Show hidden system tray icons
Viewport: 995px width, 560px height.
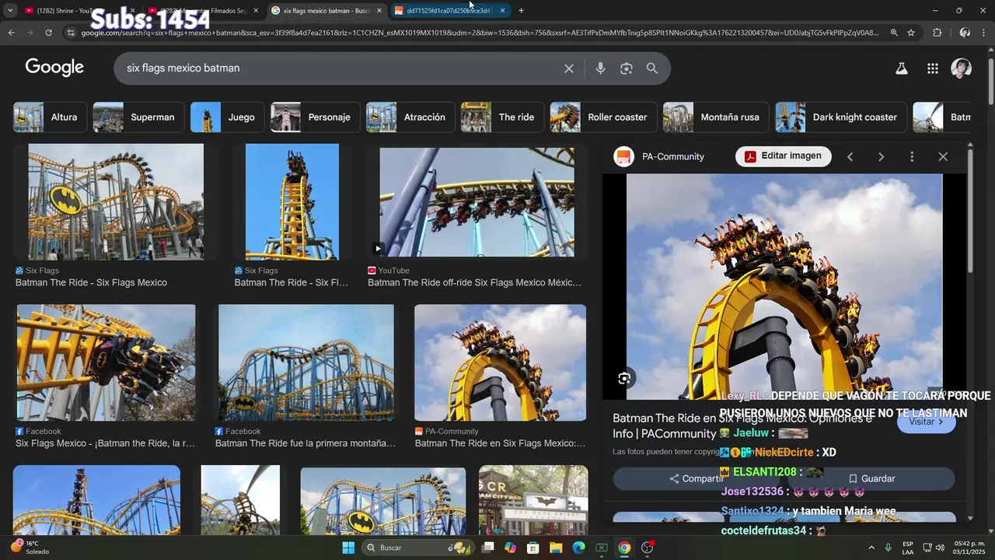(871, 548)
